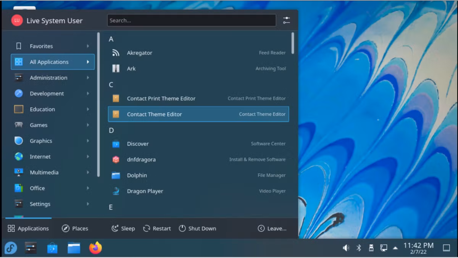Image resolution: width=458 pixels, height=258 pixels.
Task: Click the application list scrollbar
Action: (x=293, y=43)
